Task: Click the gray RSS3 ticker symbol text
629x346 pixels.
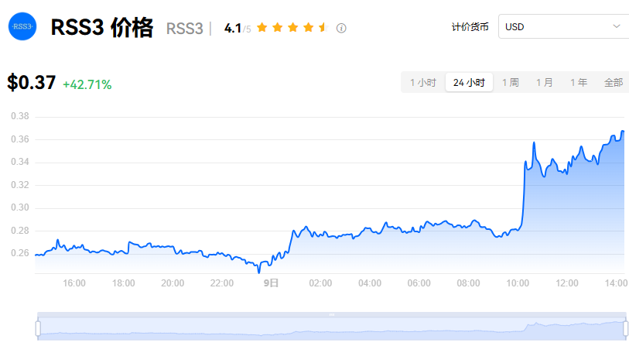Action: 184,29
